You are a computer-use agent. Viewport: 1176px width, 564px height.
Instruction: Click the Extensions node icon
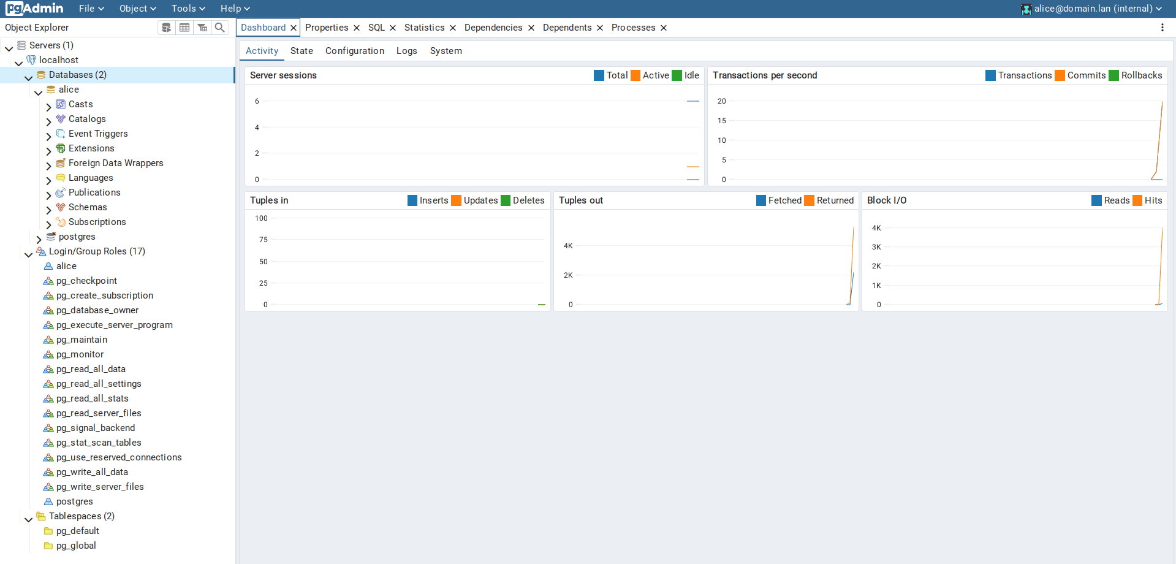tap(61, 148)
